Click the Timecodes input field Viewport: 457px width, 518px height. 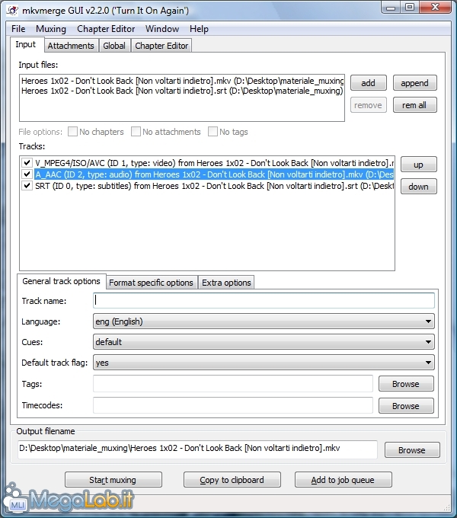pyautogui.click(x=233, y=405)
